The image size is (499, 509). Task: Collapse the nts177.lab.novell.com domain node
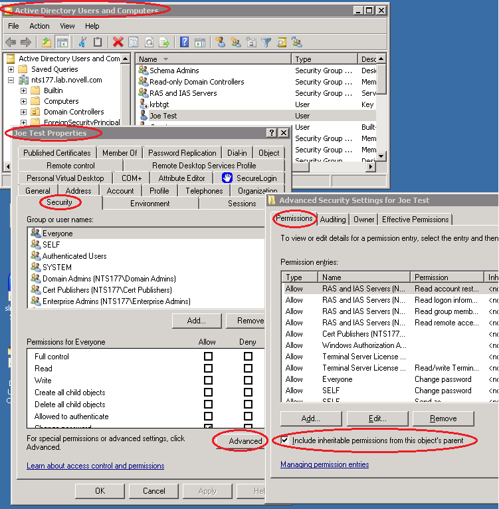tap(11, 80)
